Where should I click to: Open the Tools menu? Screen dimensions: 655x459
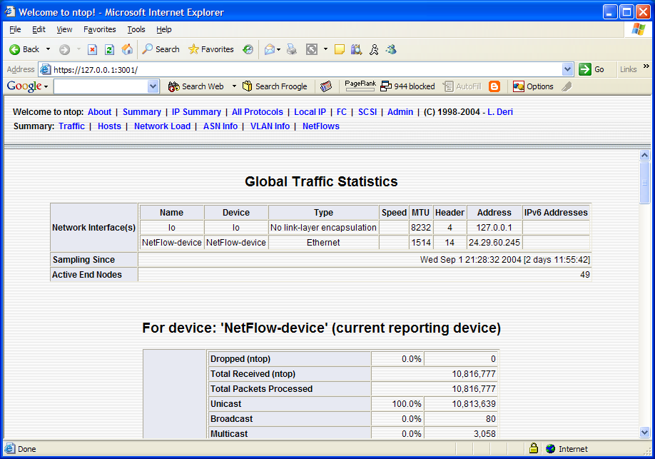click(136, 29)
